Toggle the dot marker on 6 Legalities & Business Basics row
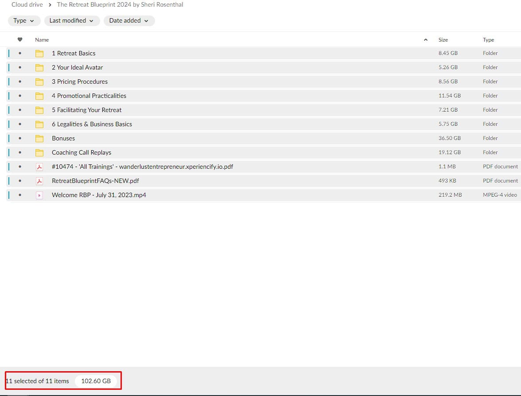Image resolution: width=521 pixels, height=396 pixels. [x=20, y=124]
